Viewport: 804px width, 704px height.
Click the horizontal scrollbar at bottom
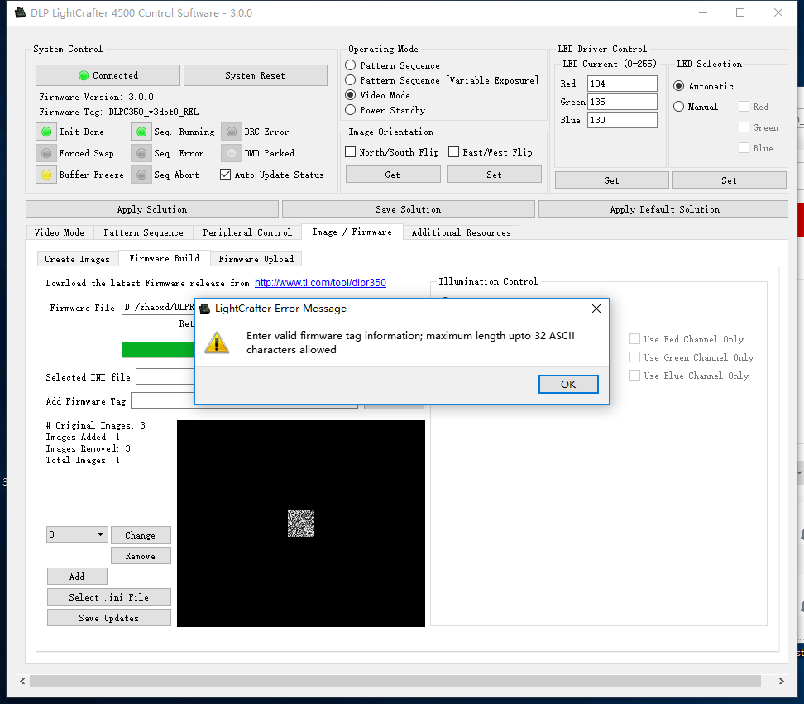395,681
